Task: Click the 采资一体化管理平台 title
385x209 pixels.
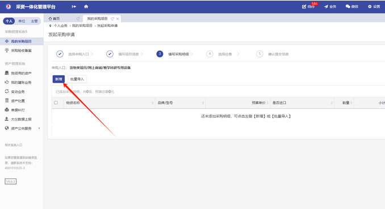Action: (x=36, y=7)
